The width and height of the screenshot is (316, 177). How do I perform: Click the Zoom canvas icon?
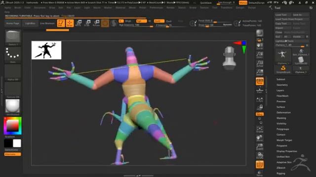pos(260,55)
